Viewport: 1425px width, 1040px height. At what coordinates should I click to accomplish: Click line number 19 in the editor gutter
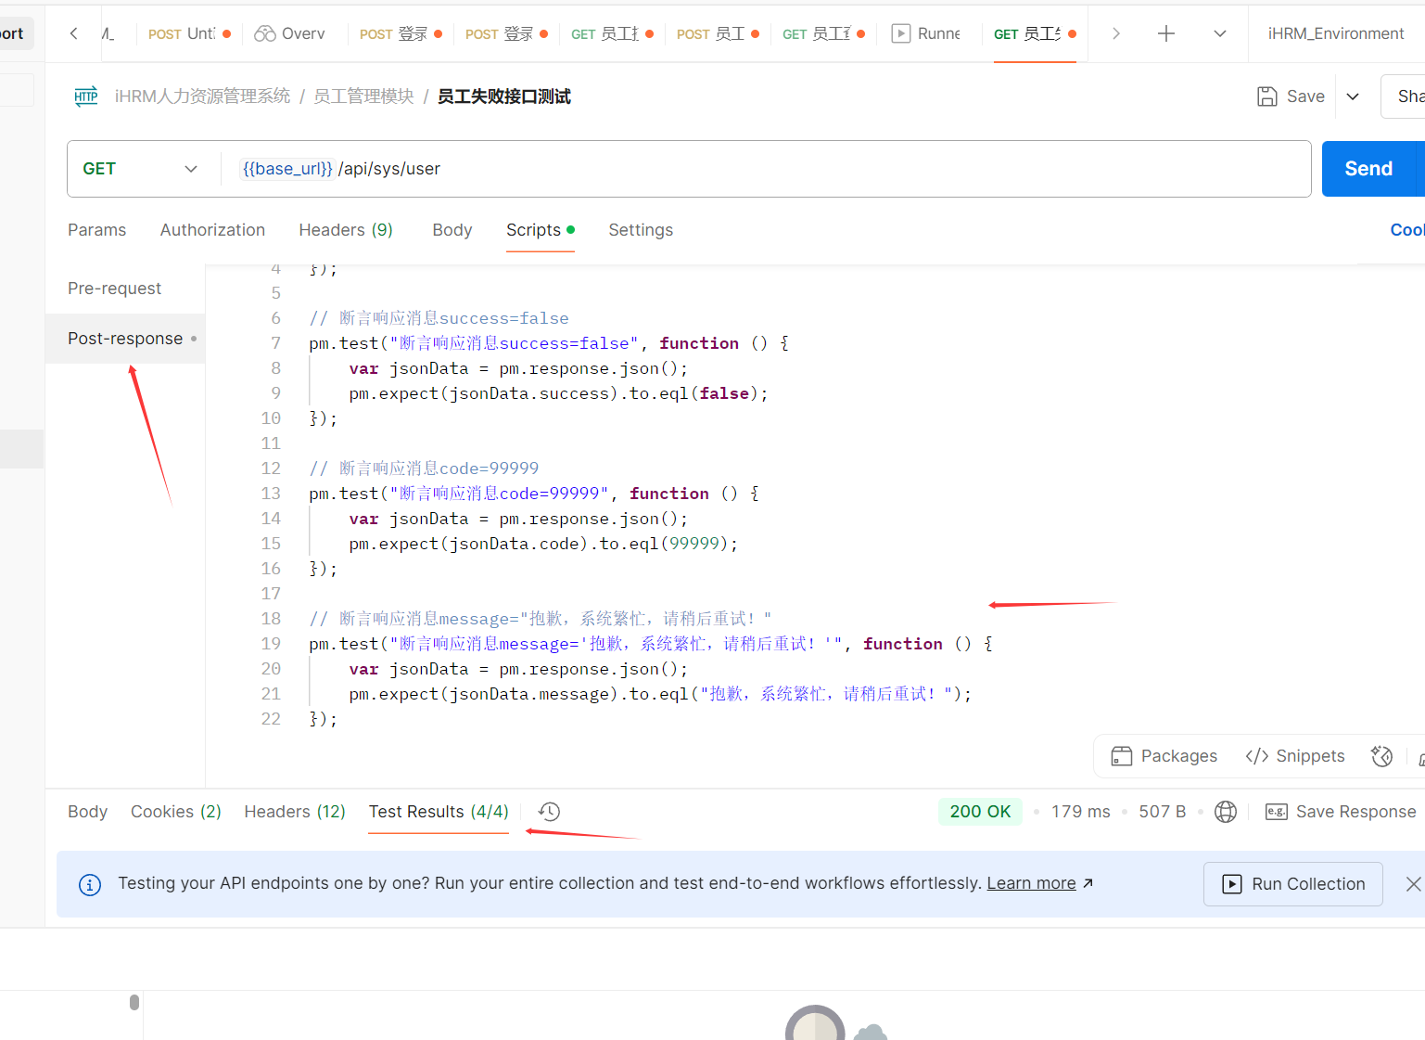[x=271, y=644]
